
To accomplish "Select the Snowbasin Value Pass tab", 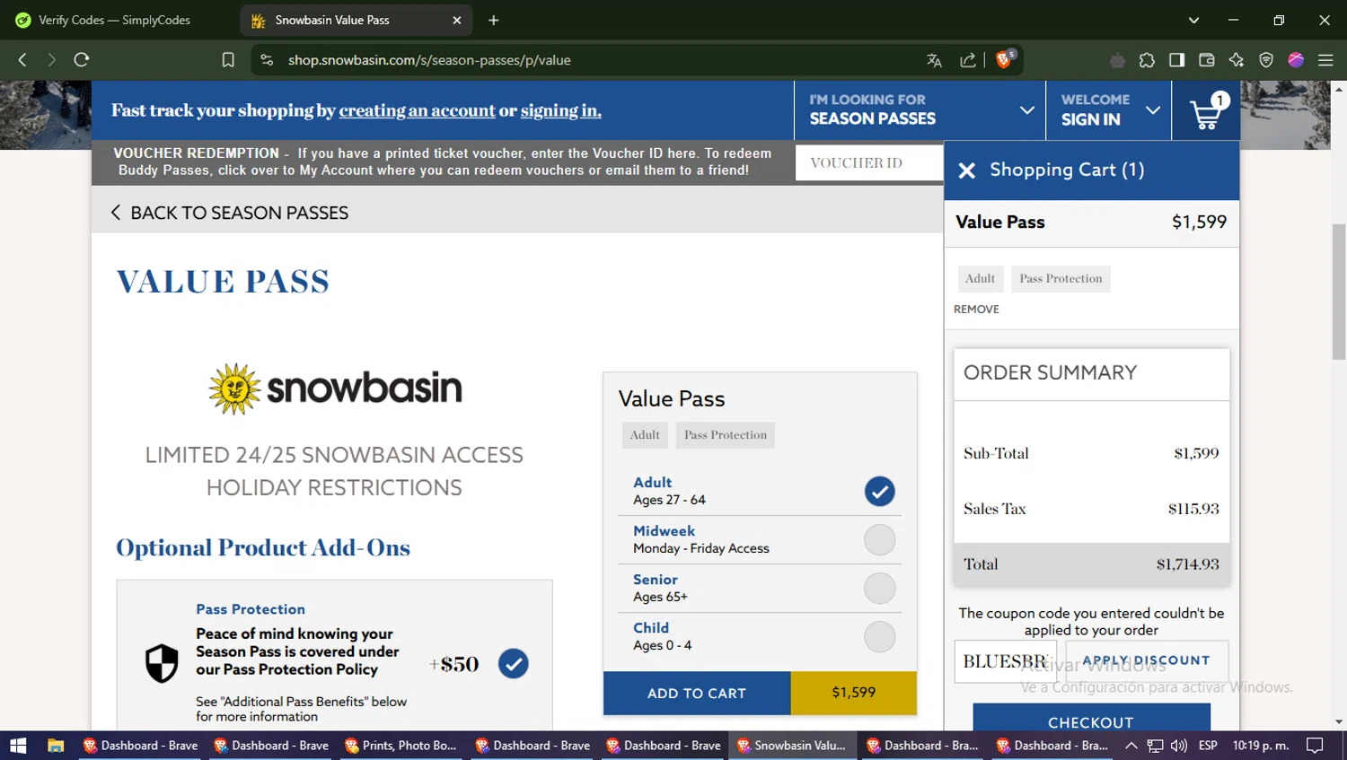I will pyautogui.click(x=356, y=20).
